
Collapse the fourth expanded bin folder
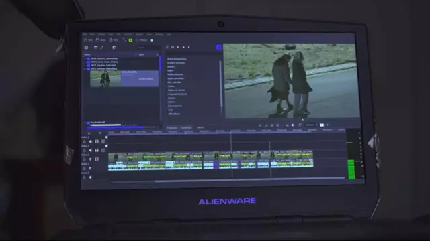coord(85,69)
